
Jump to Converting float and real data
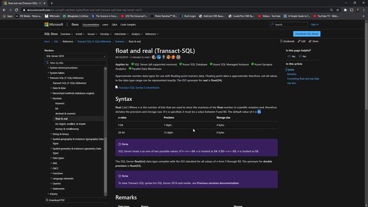coord(303,79)
